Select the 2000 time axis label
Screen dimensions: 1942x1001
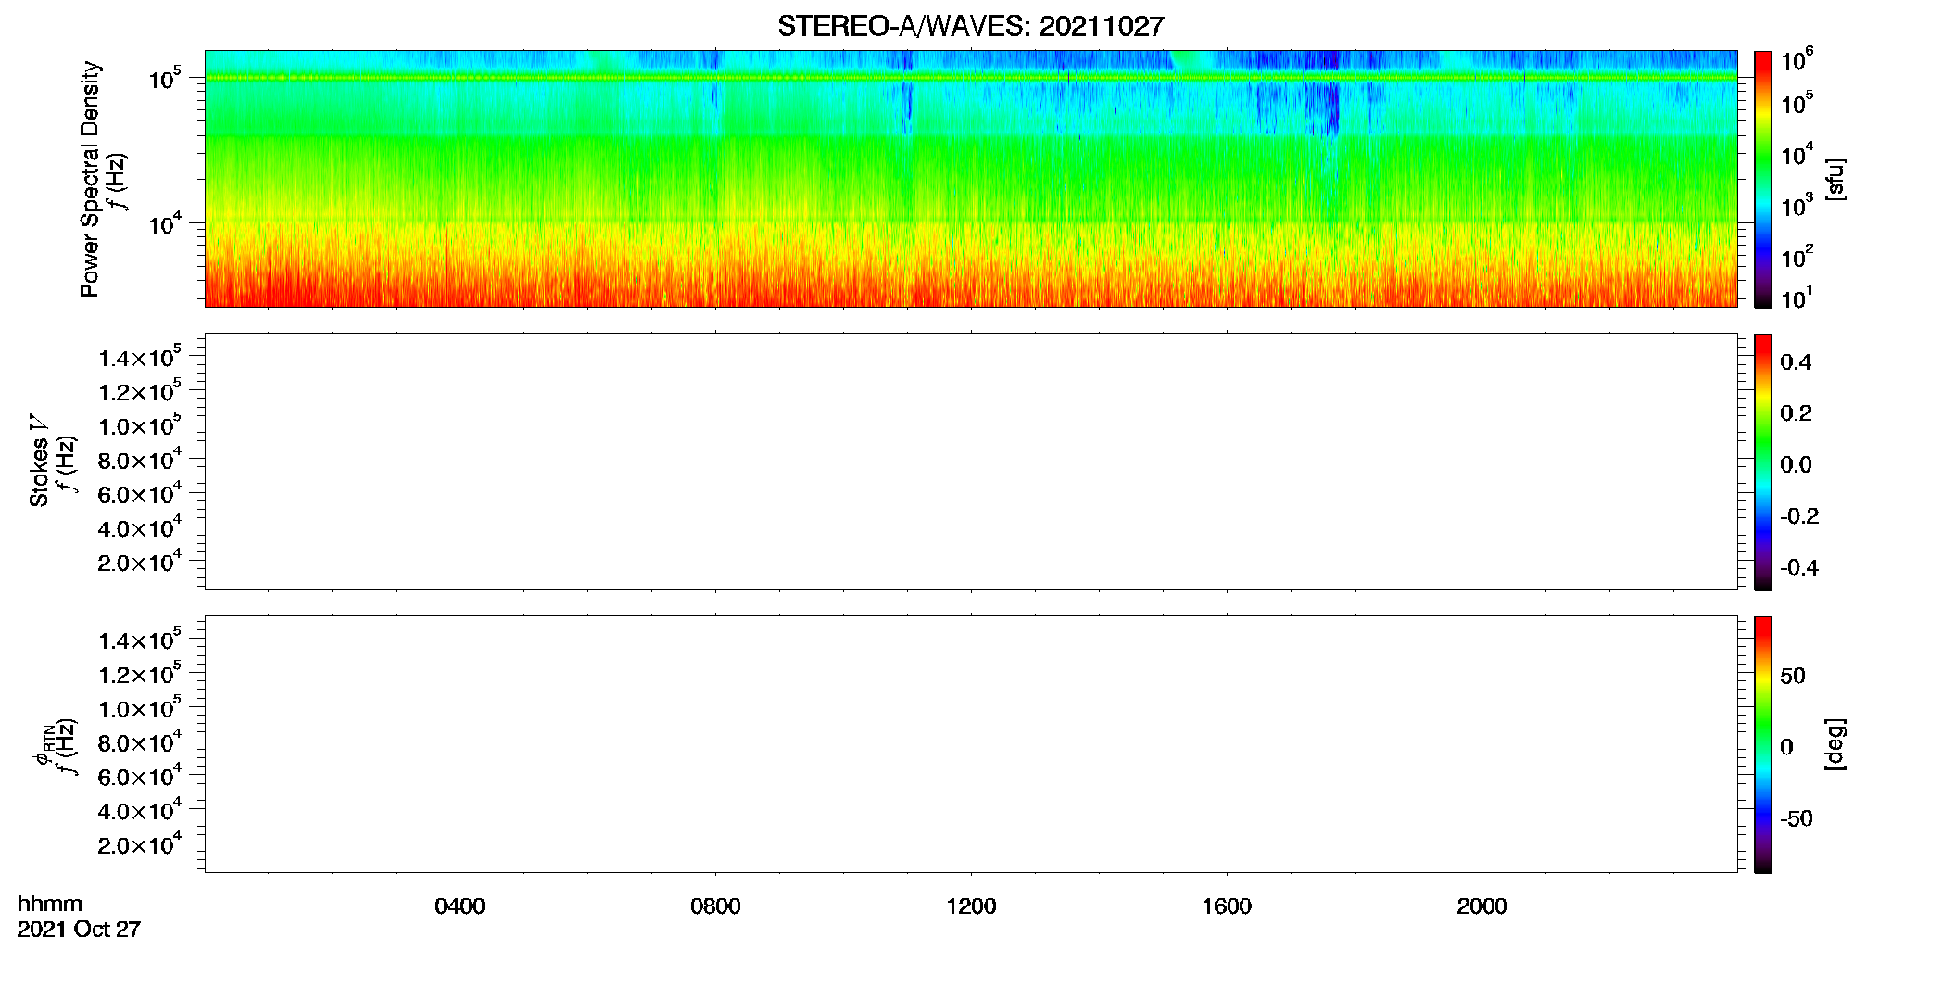pyautogui.click(x=1482, y=906)
